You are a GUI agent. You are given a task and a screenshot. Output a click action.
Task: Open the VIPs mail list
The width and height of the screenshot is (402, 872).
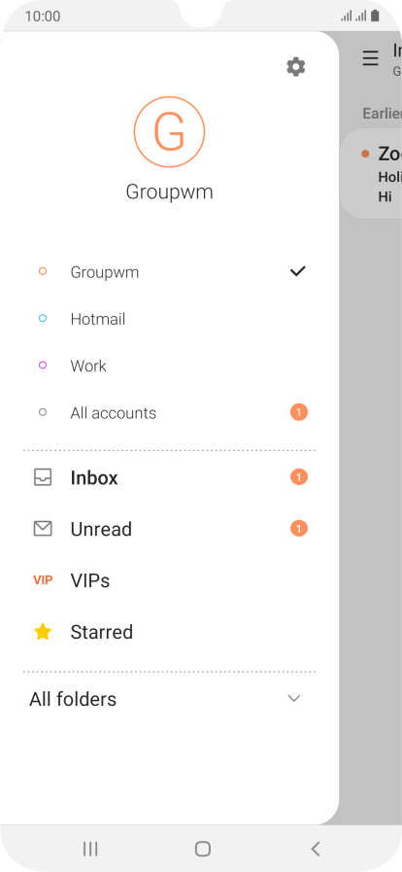point(169,580)
